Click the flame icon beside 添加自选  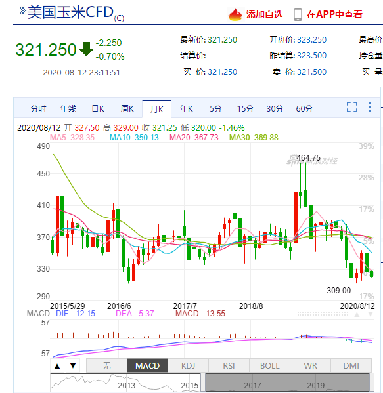pos(235,14)
